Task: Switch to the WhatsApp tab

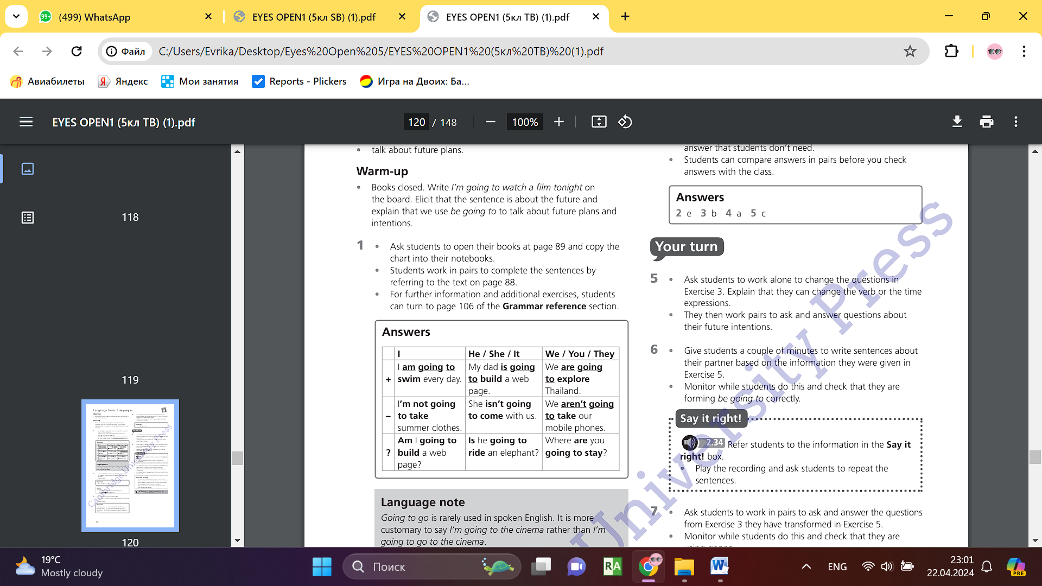Action: tap(94, 17)
